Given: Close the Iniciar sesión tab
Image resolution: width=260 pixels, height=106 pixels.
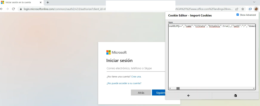Looking at the screenshot, I should coord(41,3).
